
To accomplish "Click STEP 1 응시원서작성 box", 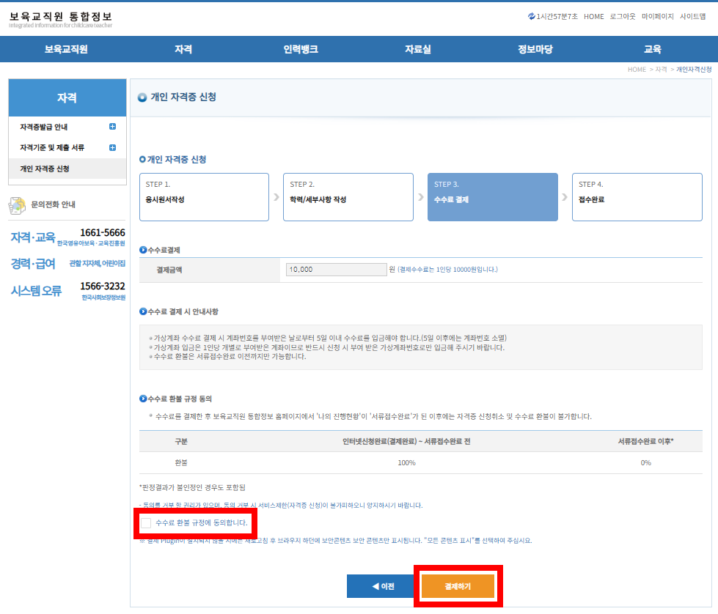I will [x=204, y=197].
